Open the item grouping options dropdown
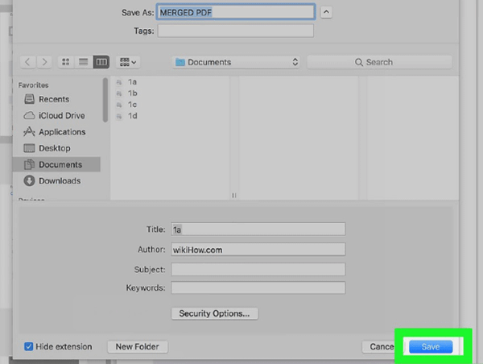The image size is (483, 364). 127,62
